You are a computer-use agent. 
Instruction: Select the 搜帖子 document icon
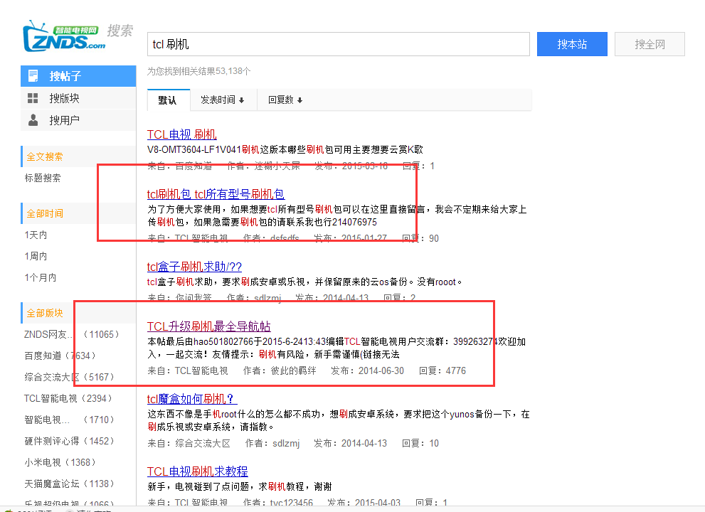(x=33, y=76)
